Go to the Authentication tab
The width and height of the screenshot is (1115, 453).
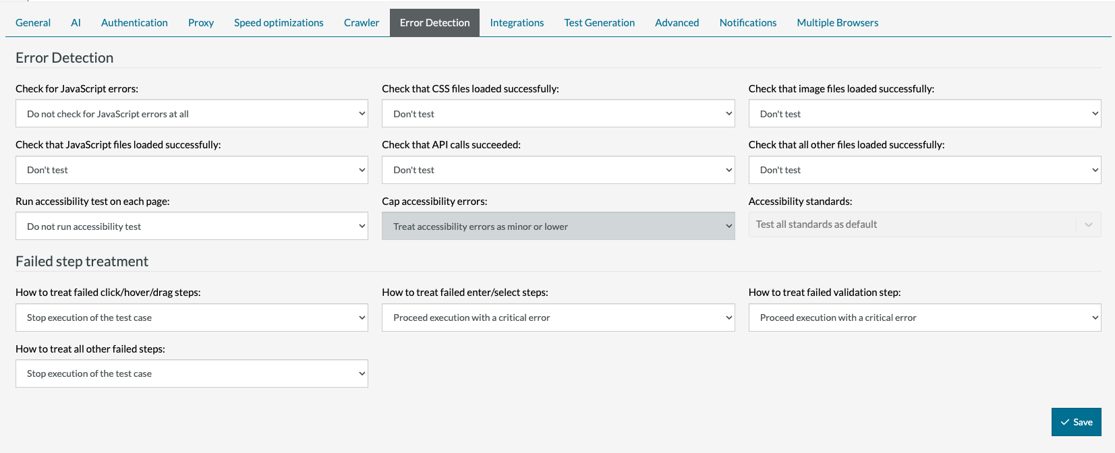pyautogui.click(x=134, y=23)
